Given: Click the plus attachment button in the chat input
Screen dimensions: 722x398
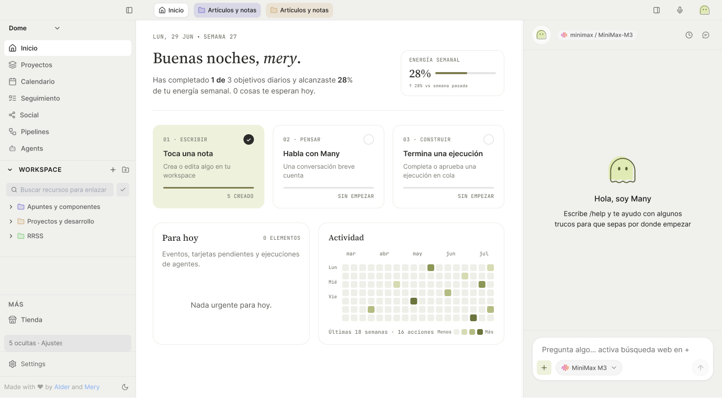Looking at the screenshot, I should (x=544, y=368).
